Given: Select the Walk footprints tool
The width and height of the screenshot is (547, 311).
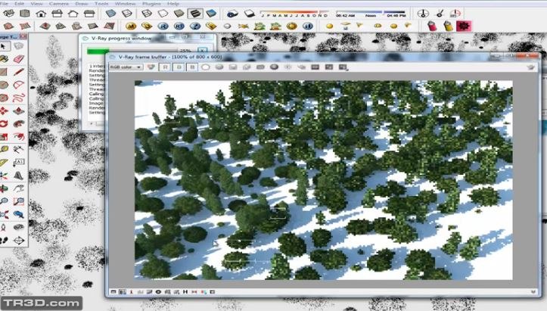Looking at the screenshot, I should (5, 239).
